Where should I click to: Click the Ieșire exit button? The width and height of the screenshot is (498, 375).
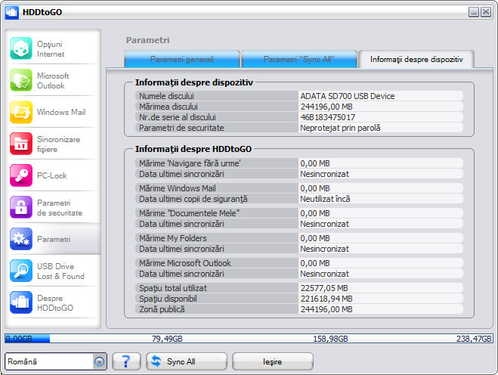(272, 361)
